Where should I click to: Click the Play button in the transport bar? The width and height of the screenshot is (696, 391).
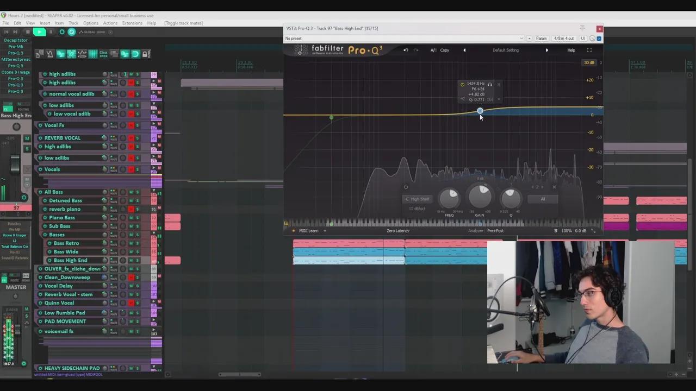[39, 32]
